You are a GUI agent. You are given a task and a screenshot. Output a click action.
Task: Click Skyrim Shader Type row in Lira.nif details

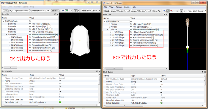[x=154, y=79]
